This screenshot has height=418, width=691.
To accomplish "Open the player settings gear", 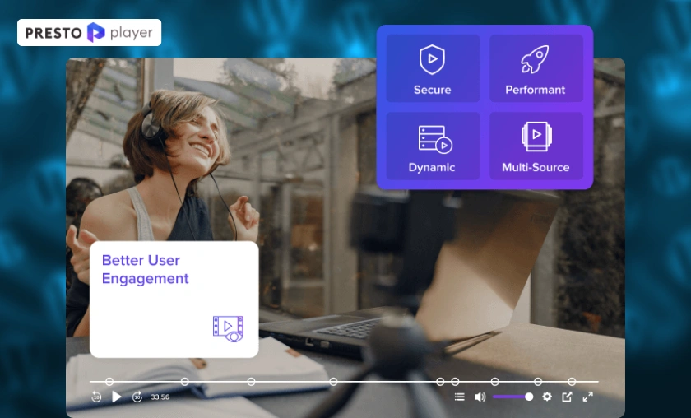I will (547, 397).
